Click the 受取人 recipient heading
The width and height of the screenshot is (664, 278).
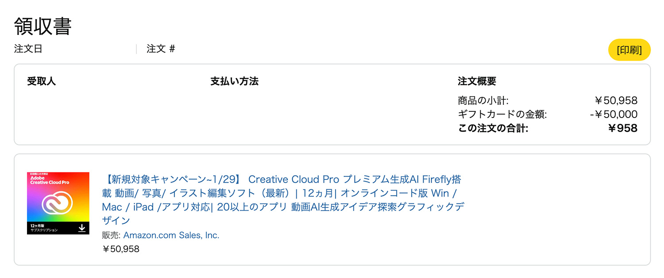[x=41, y=81]
